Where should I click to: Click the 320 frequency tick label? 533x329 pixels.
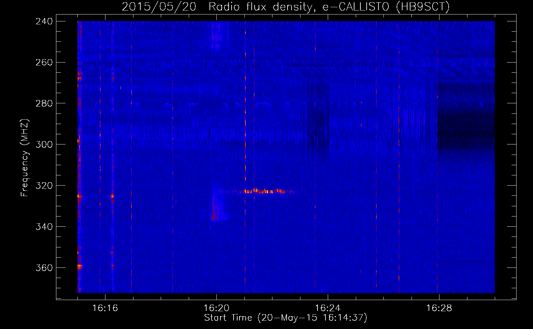[x=44, y=186]
